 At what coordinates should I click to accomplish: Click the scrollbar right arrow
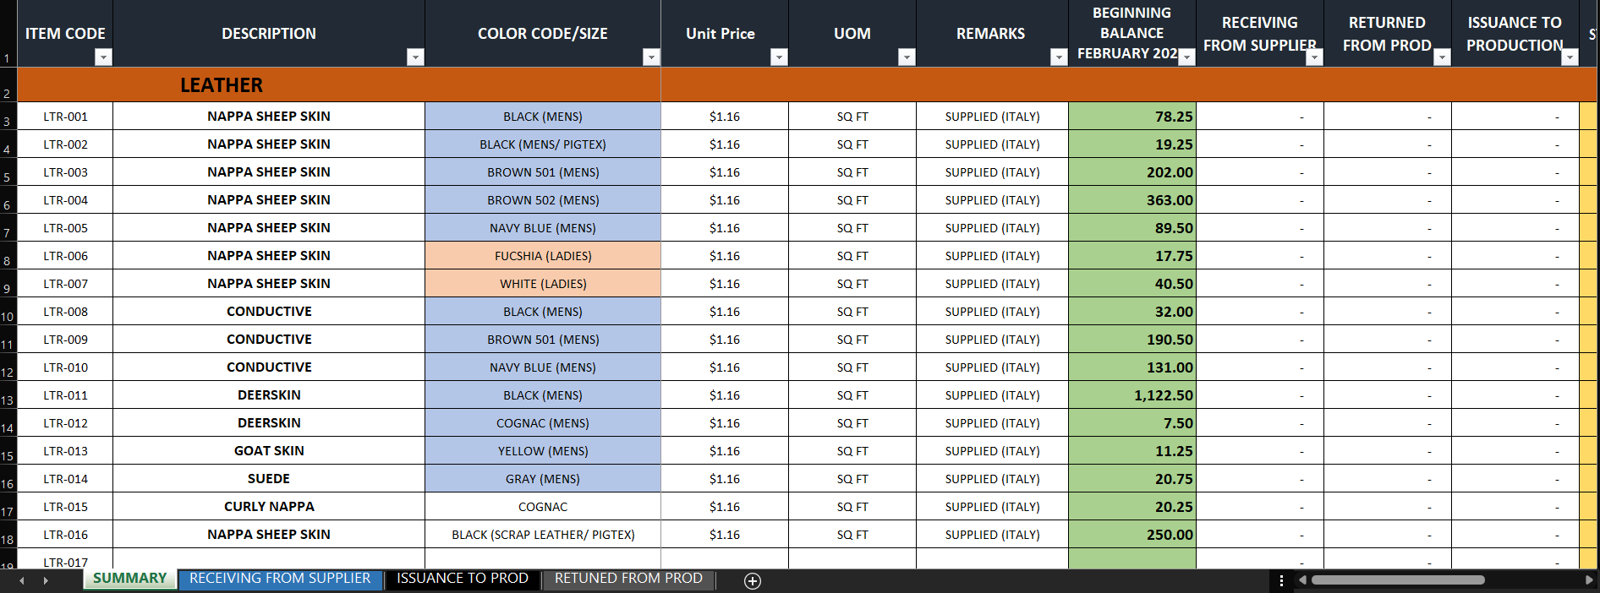1589,580
